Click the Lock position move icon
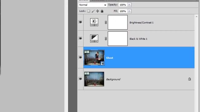This screenshot has height=112, width=200. (x=97, y=11)
